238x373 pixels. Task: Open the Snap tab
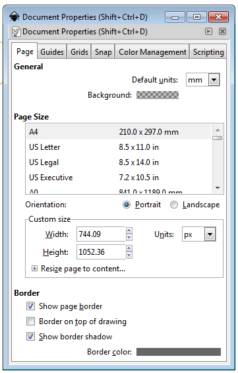point(103,51)
